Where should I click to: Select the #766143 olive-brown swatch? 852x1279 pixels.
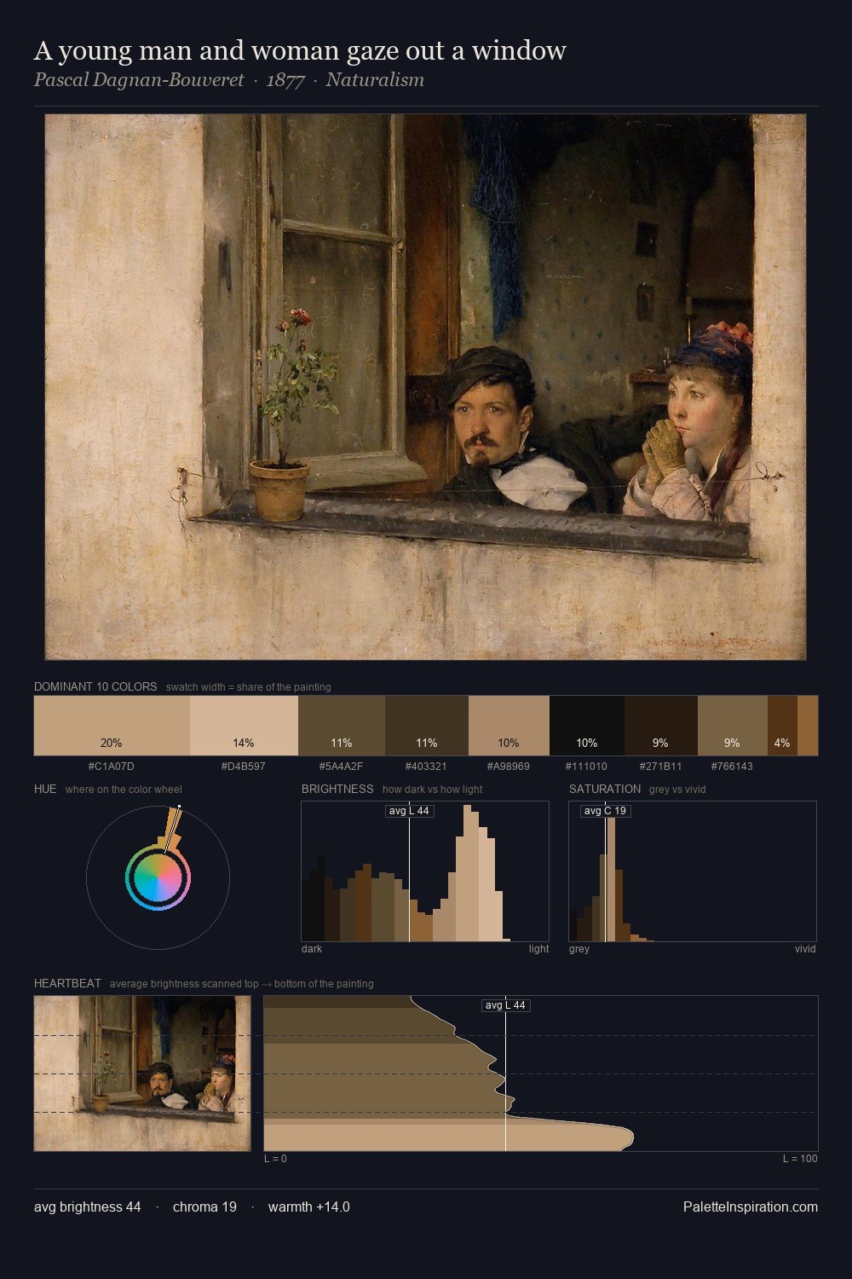click(733, 726)
